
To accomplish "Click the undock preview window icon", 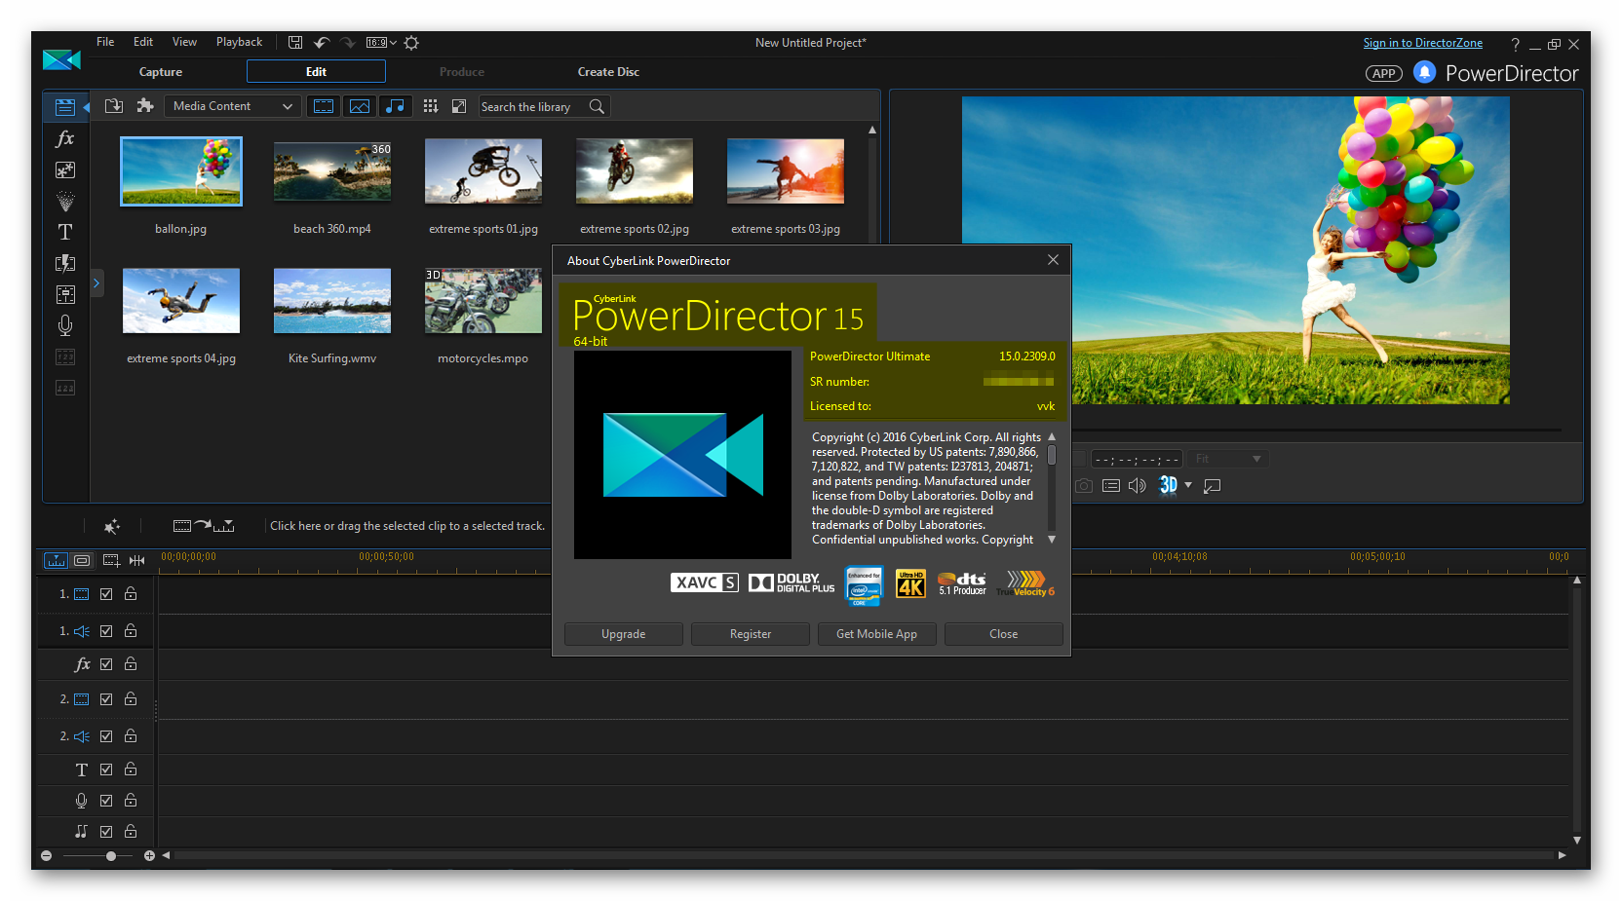I will [1213, 485].
